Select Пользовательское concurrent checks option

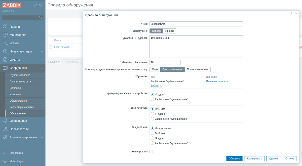click(198, 69)
